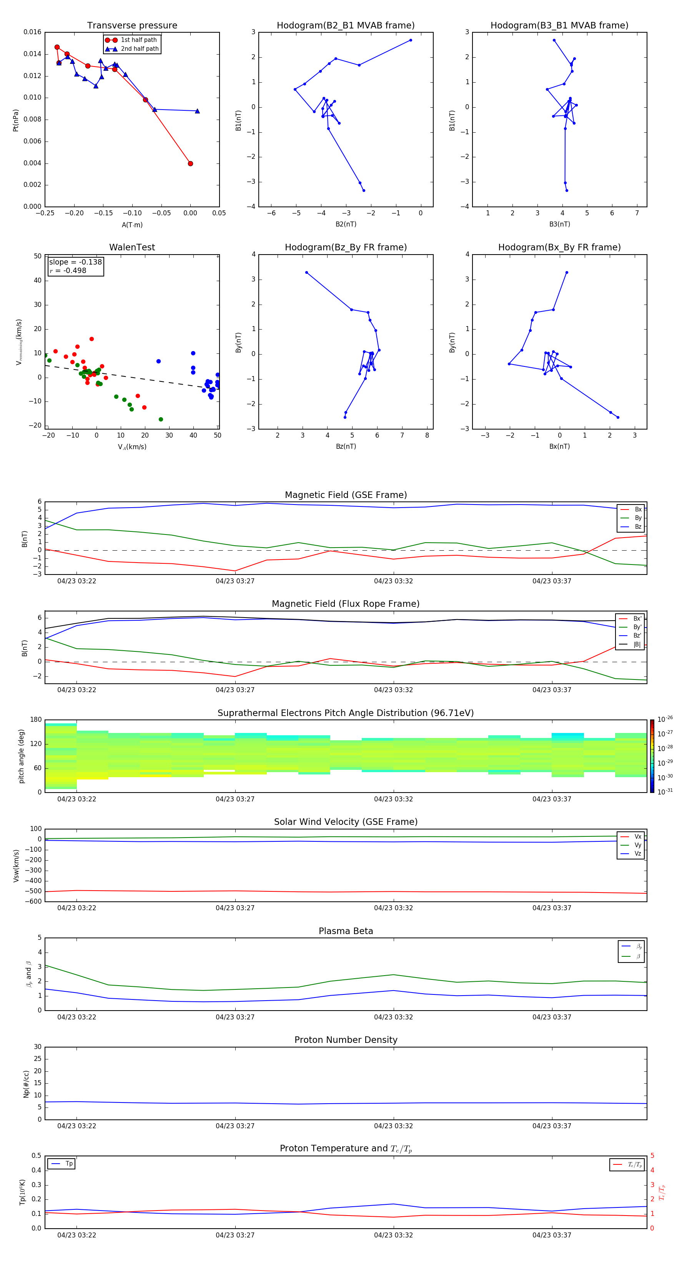Click the "Magnetic Field (Flux Rope Frame)" title
This screenshot has height=1269, width=692.
(x=346, y=604)
